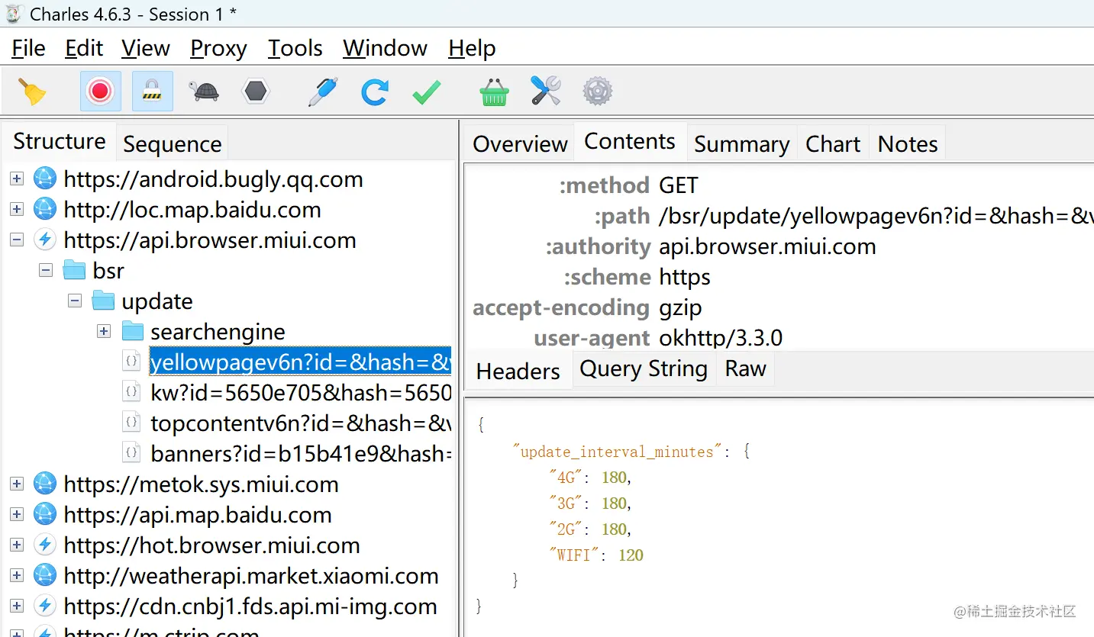Collapse api.browser.miui.com node
The image size is (1094, 637).
tap(17, 240)
